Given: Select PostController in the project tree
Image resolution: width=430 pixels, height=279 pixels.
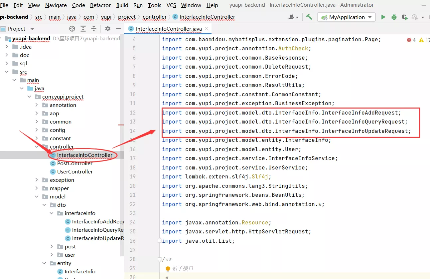Looking at the screenshot, I should tap(71, 163).
